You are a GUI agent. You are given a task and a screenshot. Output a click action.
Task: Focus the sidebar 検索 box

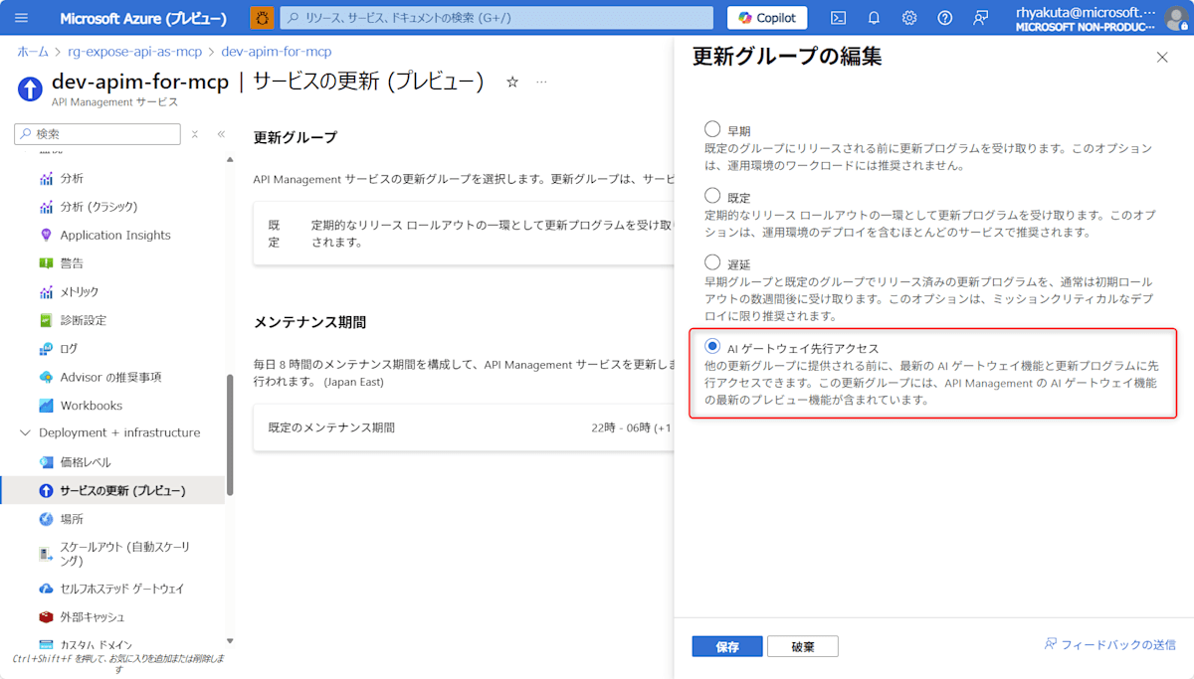point(98,134)
